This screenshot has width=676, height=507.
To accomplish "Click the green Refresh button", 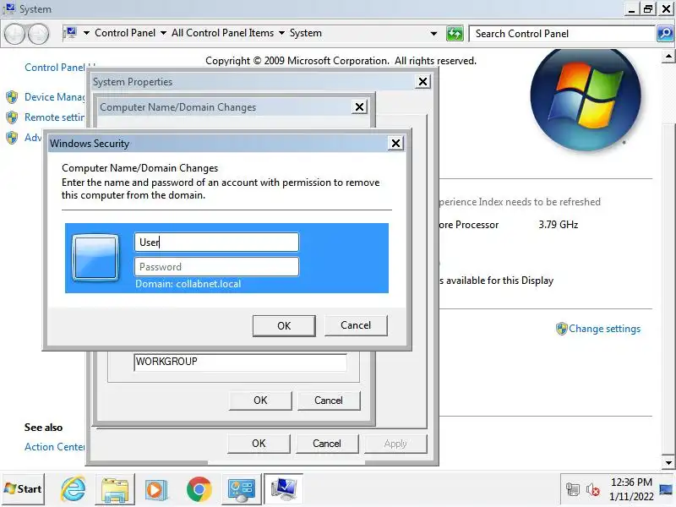I will pos(455,34).
